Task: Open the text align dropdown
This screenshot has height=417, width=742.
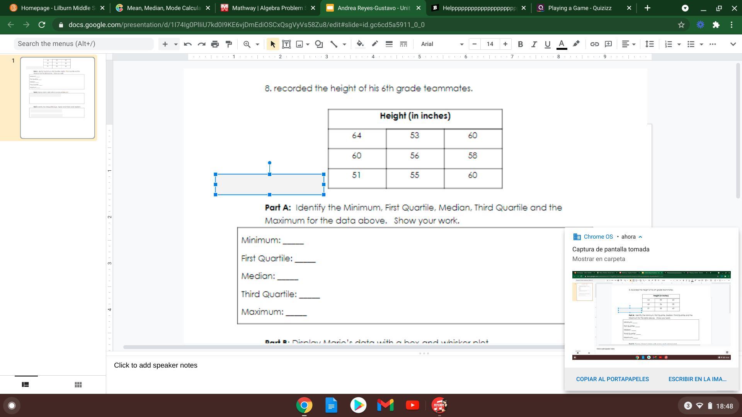Action: point(628,44)
